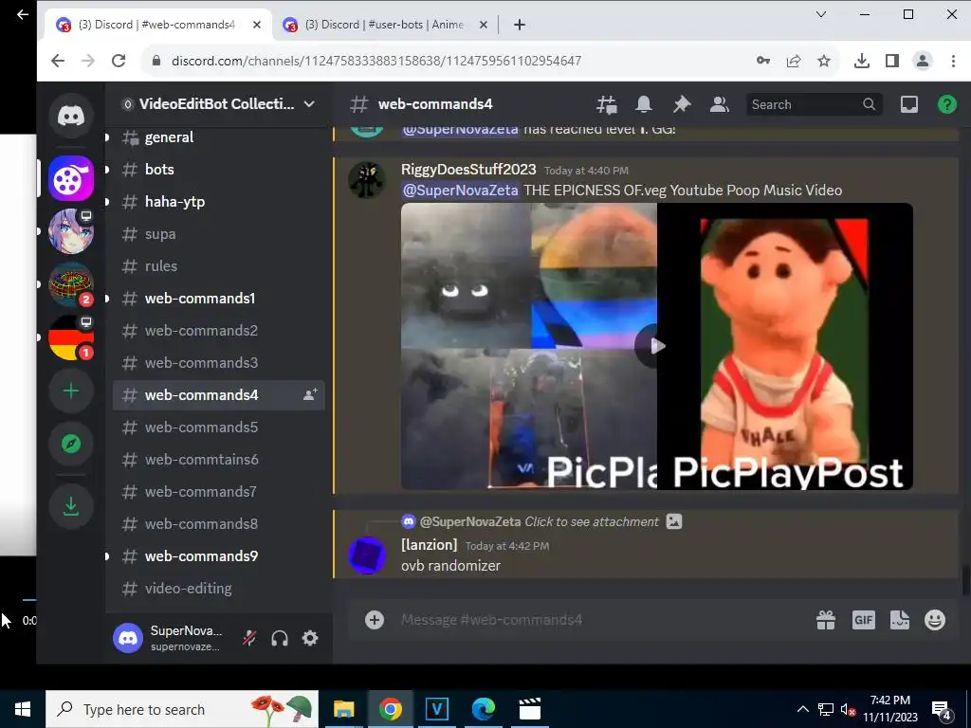Play the PicPlayPost video attachment
This screenshot has height=728, width=971.
point(656,346)
